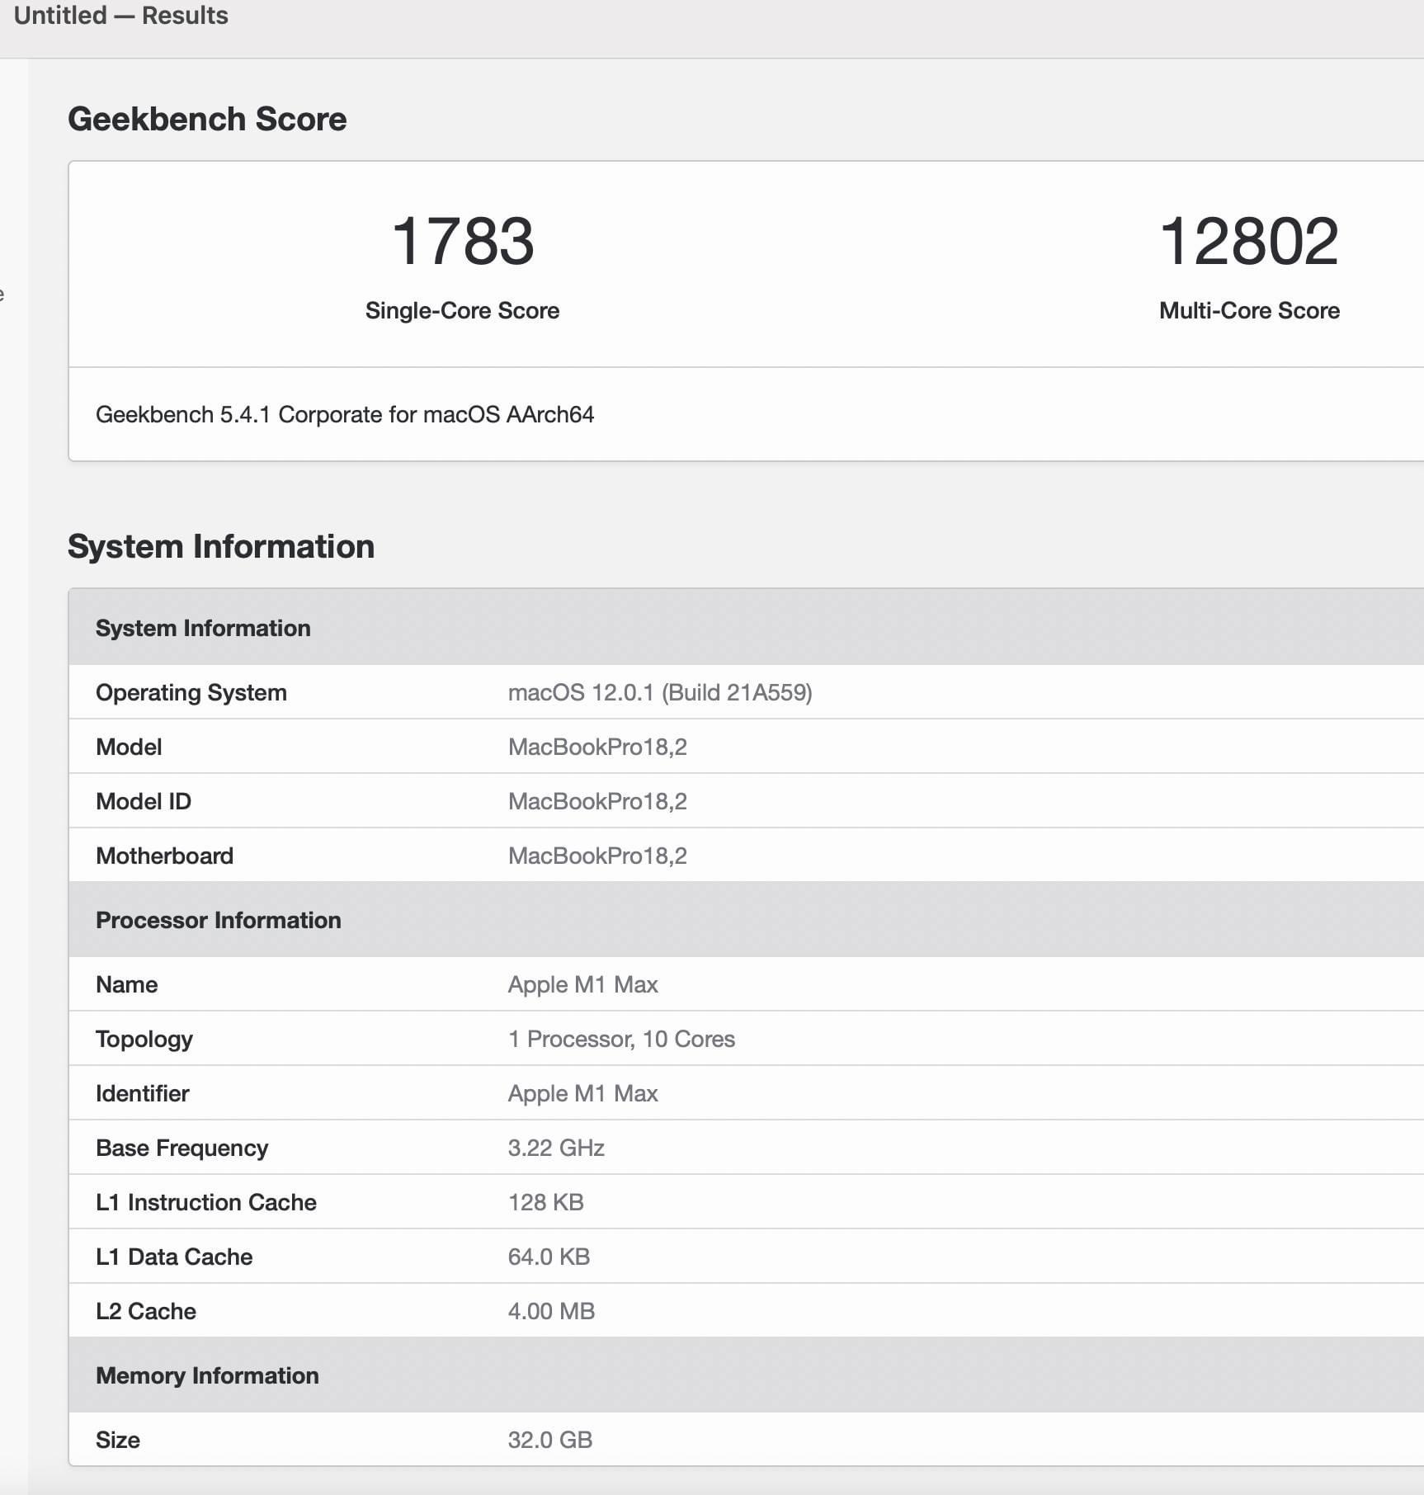Viewport: 1424px width, 1495px height.
Task: Click the single-core score value 1783
Action: (463, 241)
